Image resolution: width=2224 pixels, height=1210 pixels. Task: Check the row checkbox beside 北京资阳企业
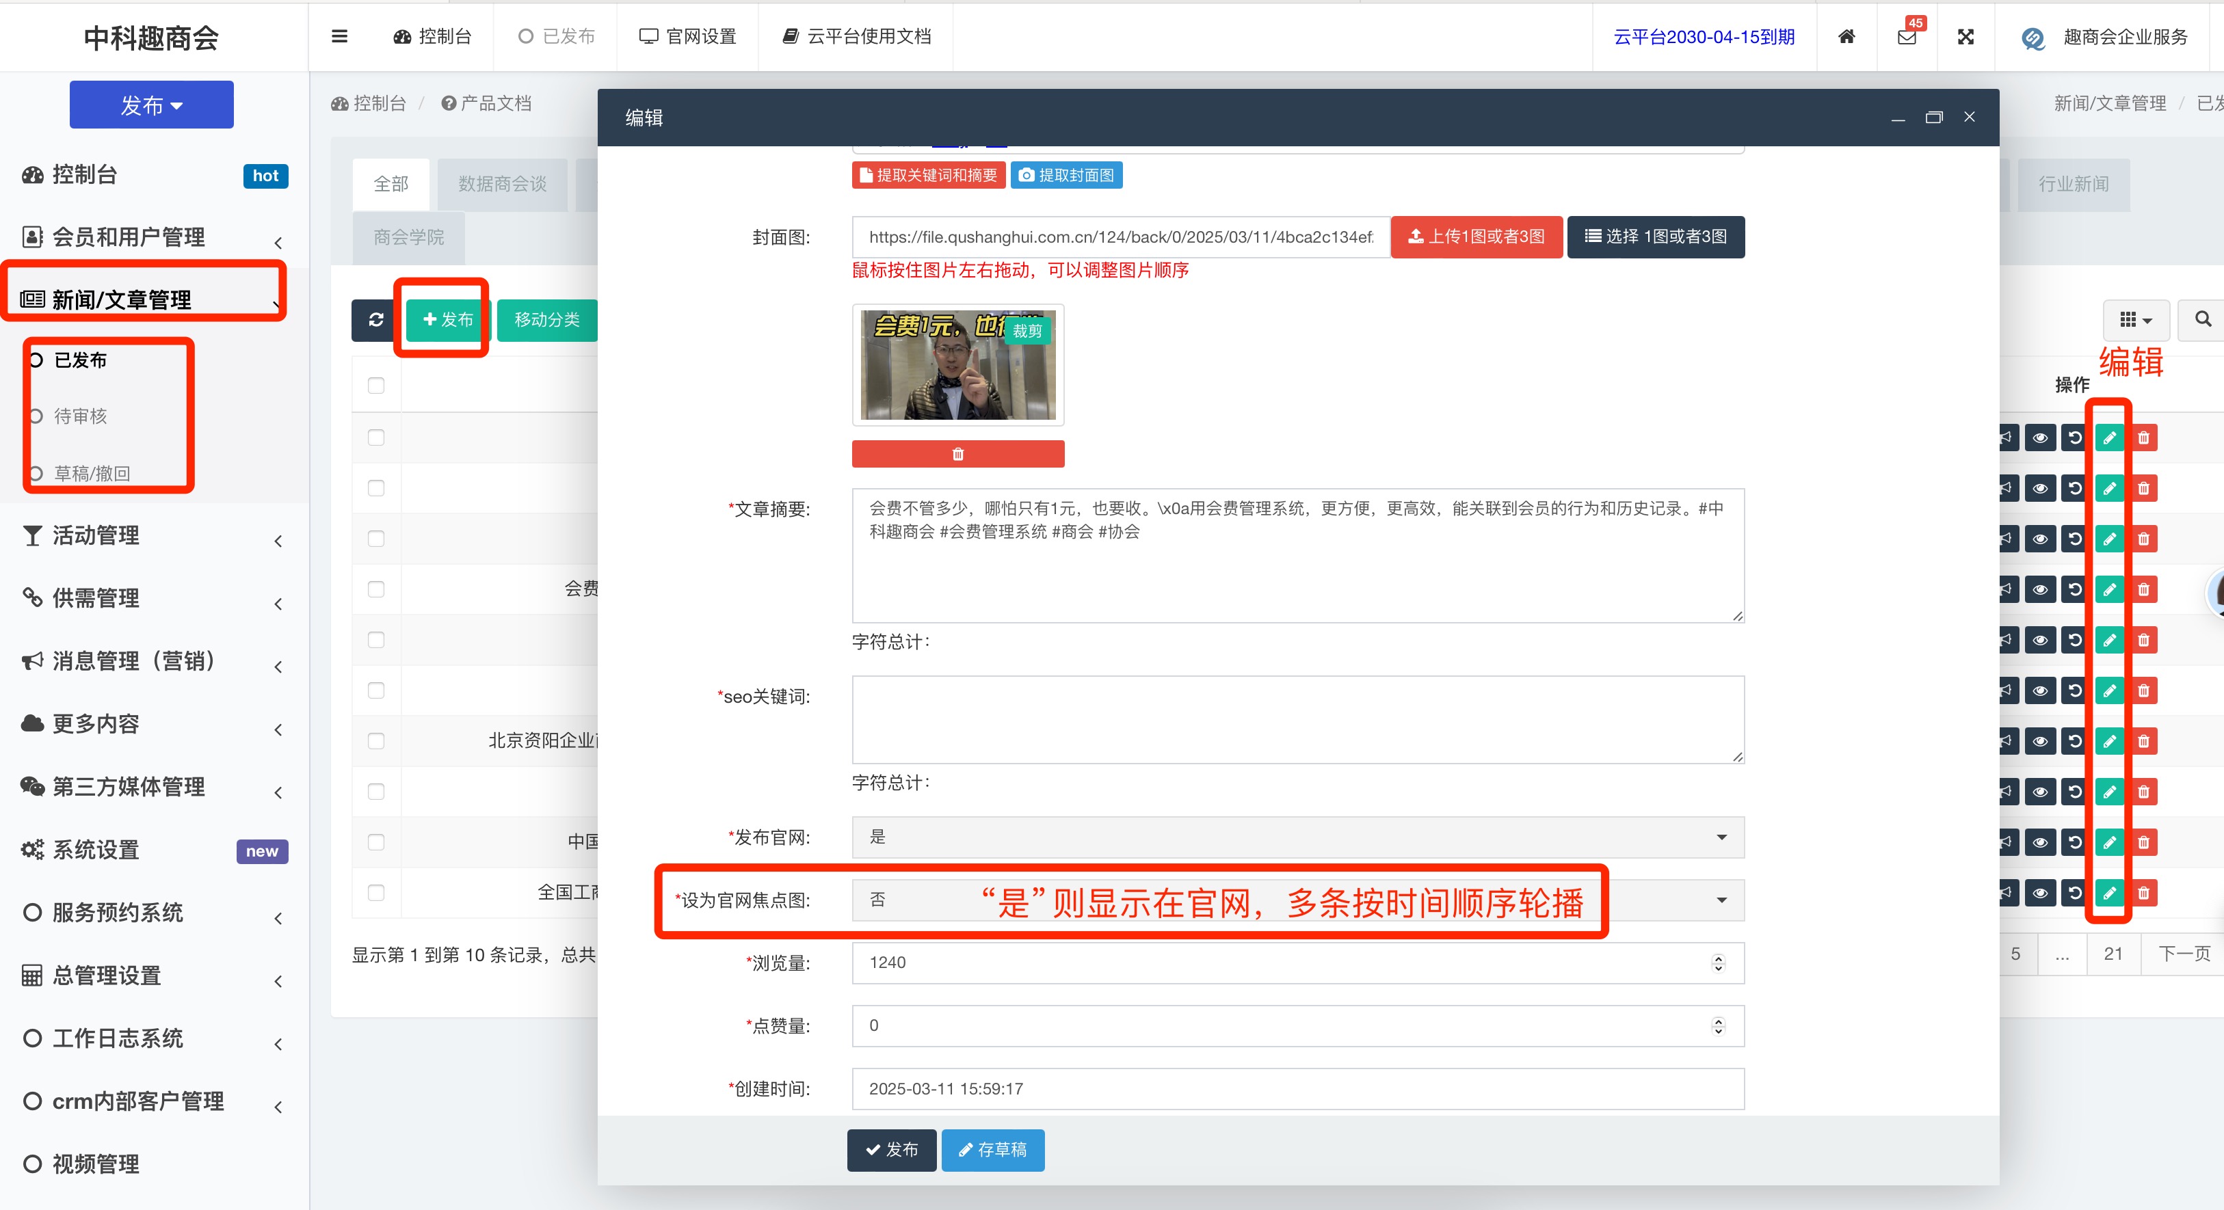pos(375,740)
